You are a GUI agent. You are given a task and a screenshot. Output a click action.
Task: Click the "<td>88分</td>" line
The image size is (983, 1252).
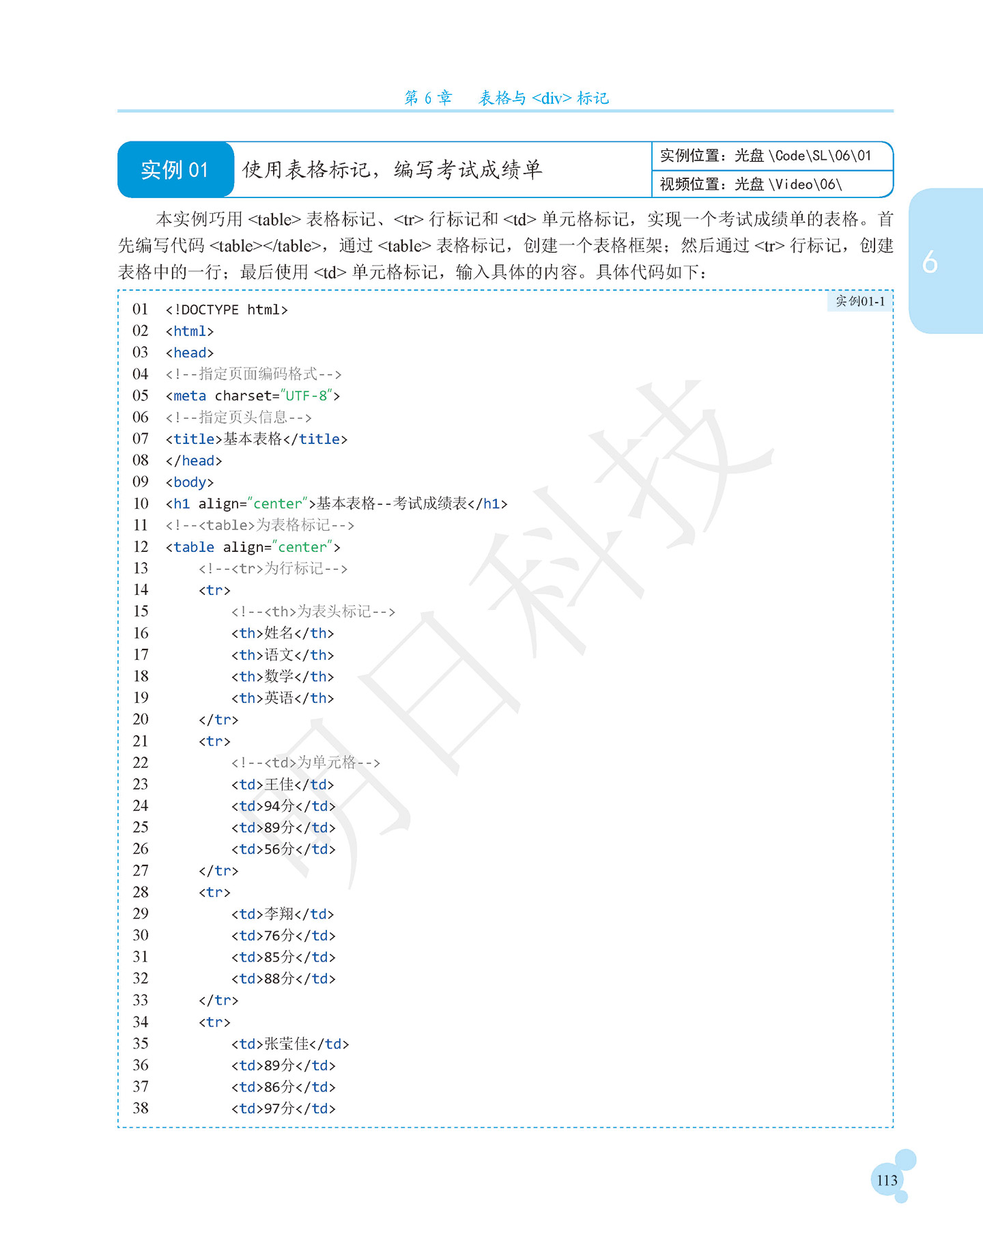point(283,979)
